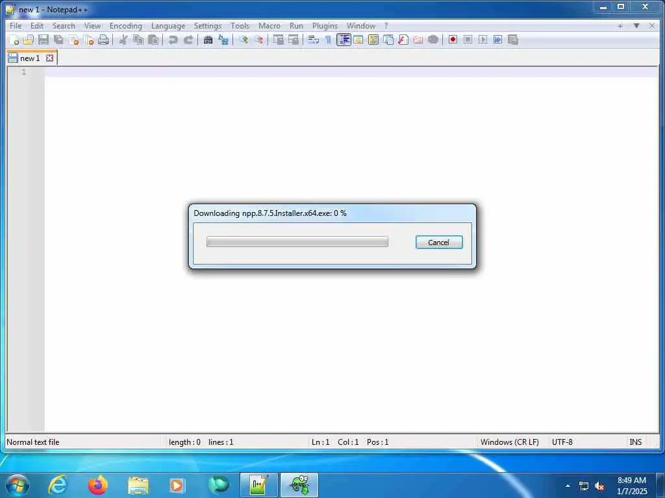Viewport: 665px width, 498px height.
Task: Click the Save All toolbar icon
Action: click(x=58, y=40)
